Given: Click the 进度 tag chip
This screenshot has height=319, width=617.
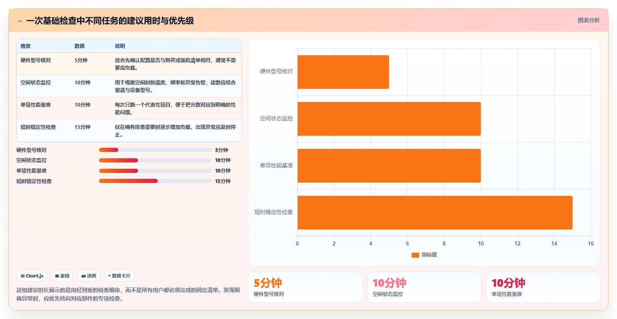Looking at the screenshot, I should (x=89, y=276).
